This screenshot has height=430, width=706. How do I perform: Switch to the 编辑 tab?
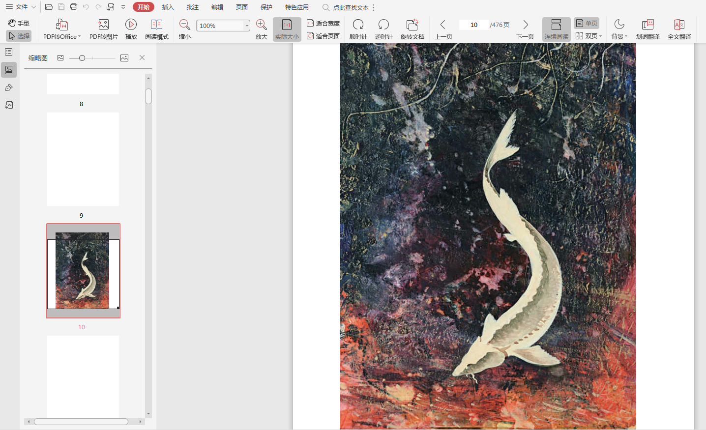point(217,7)
